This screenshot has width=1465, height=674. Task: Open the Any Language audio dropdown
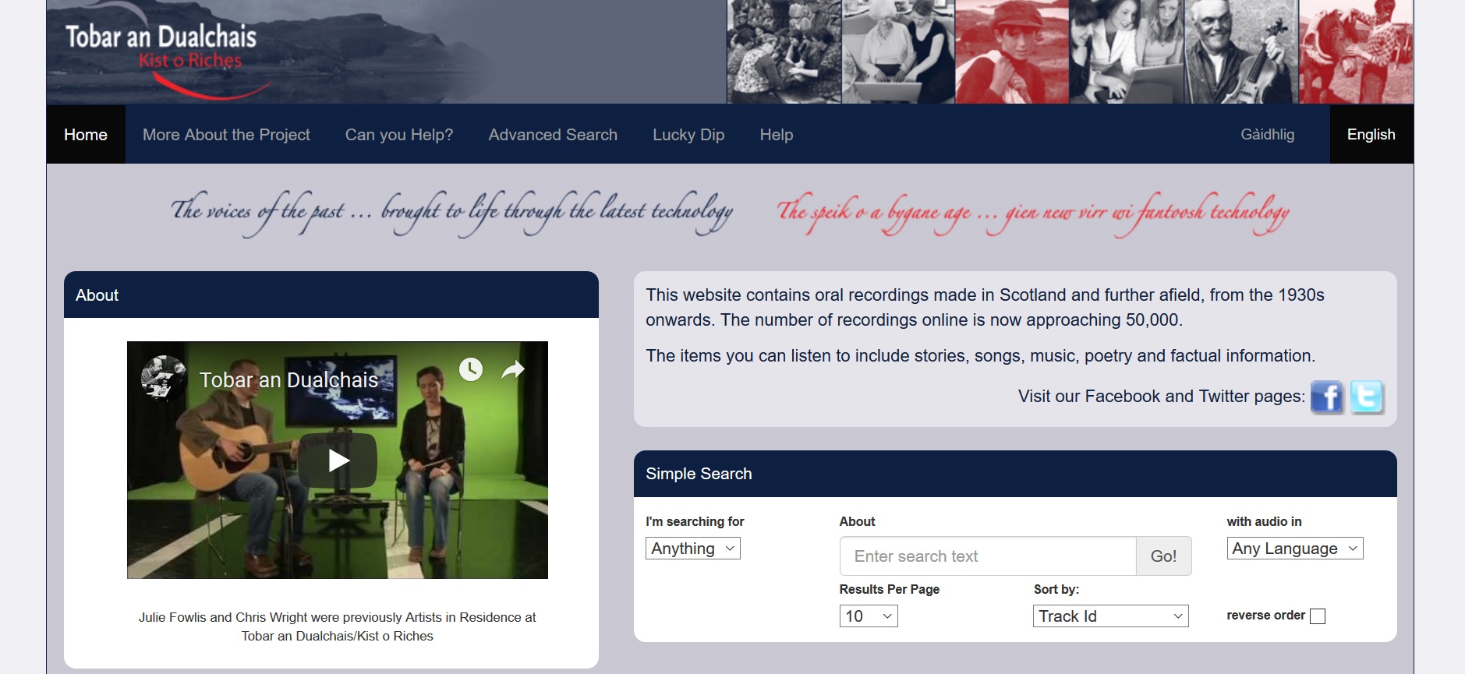(1295, 549)
